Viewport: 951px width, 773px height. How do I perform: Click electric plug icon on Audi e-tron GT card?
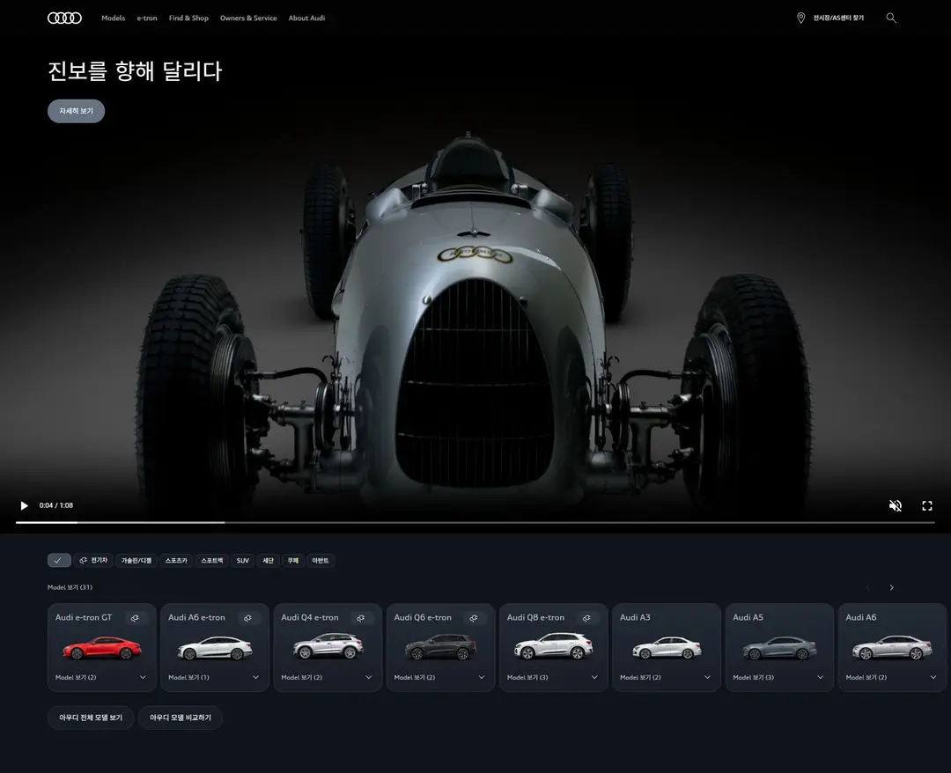(136, 618)
